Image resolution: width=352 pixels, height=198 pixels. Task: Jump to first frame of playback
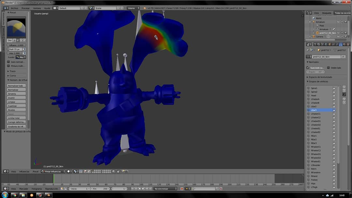pyautogui.click(x=132, y=189)
